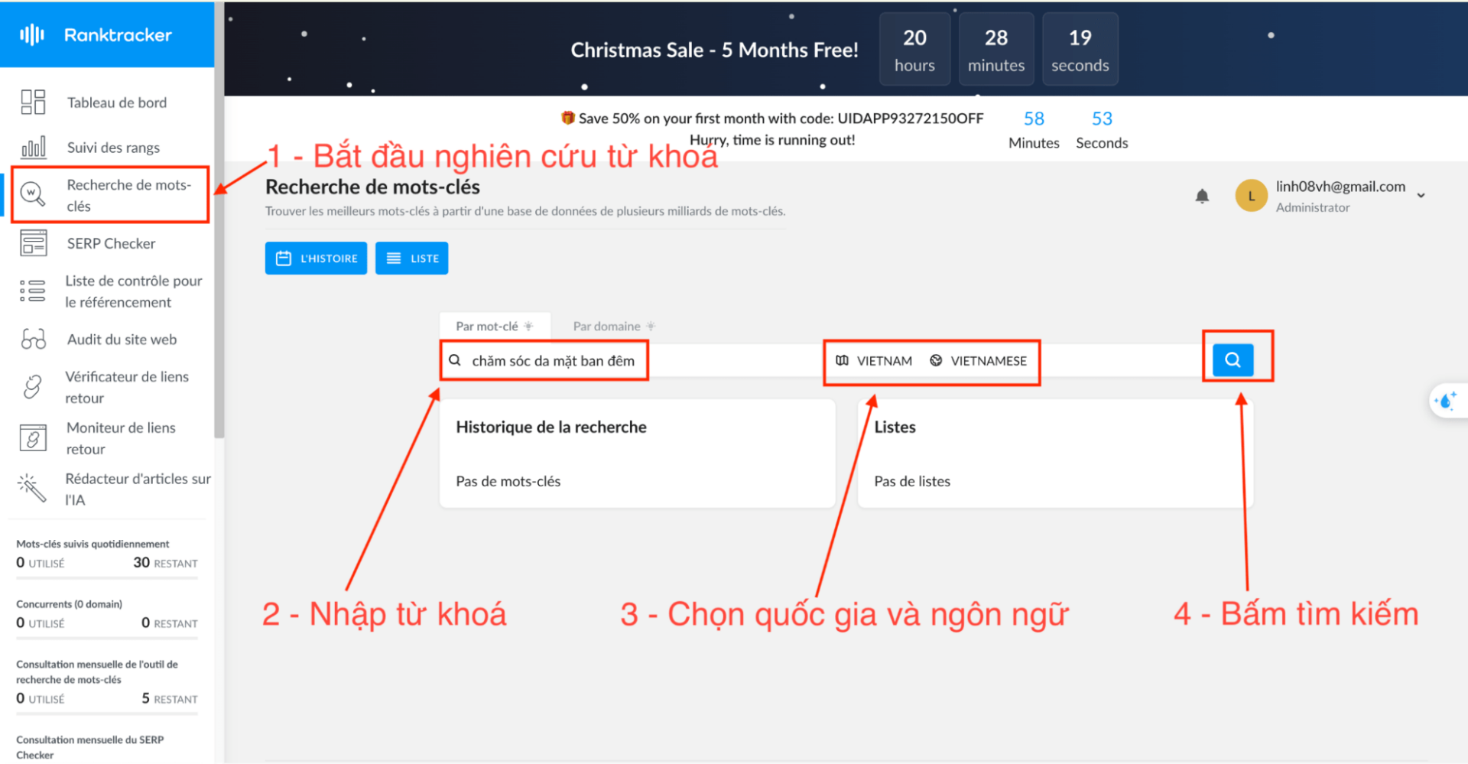Focus the keyword search input field
The image size is (1468, 764).
[630, 360]
